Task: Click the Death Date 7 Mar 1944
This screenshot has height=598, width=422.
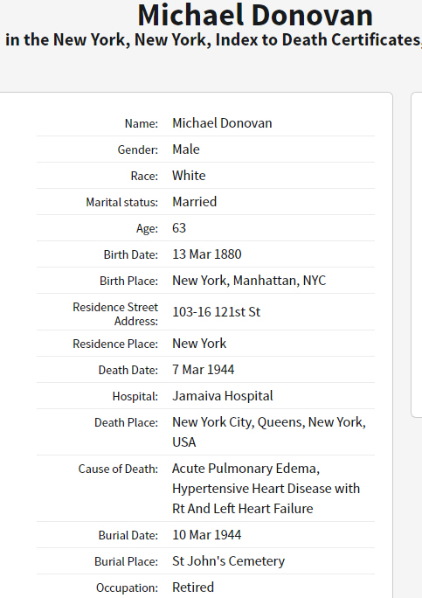Action: click(x=204, y=370)
